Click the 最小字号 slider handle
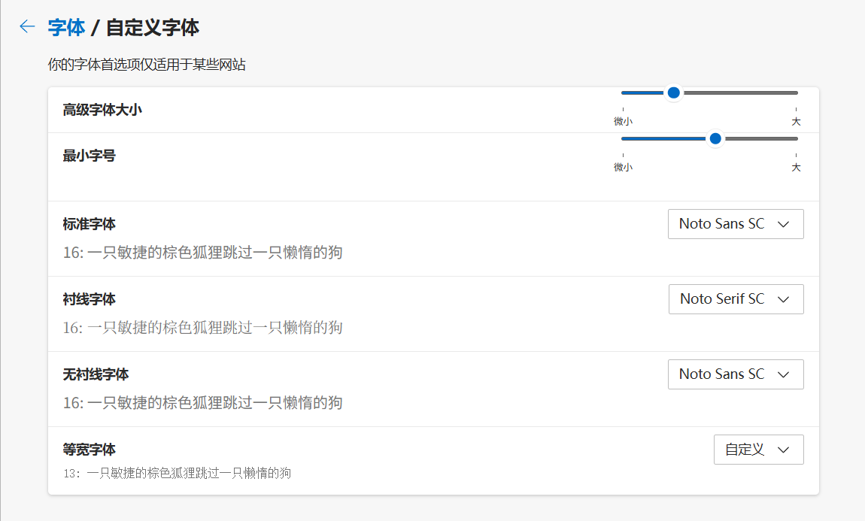The height and width of the screenshot is (521, 865). tap(715, 138)
